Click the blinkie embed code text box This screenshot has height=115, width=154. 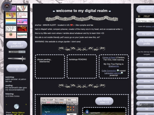tap(145, 20)
